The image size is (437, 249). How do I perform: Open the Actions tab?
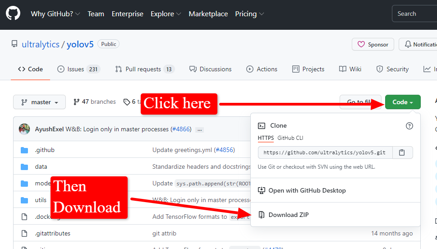point(262,69)
